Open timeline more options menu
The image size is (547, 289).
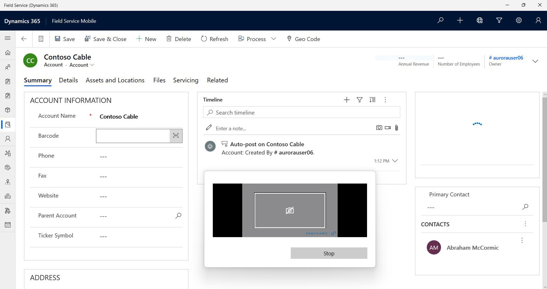[x=385, y=100]
